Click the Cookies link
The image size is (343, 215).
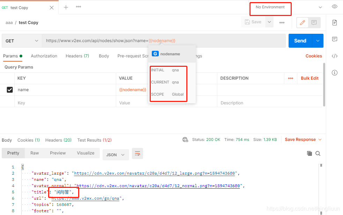[314, 56]
